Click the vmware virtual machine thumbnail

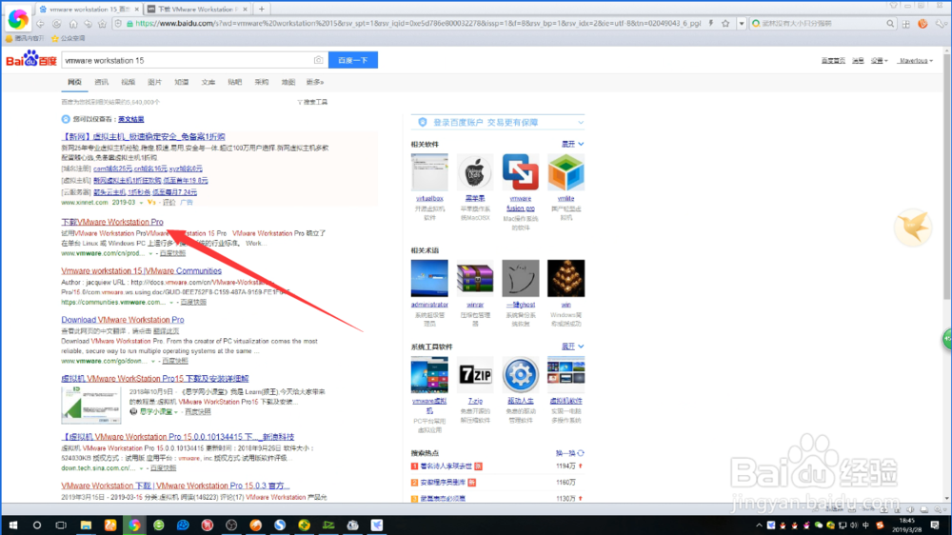(x=429, y=375)
